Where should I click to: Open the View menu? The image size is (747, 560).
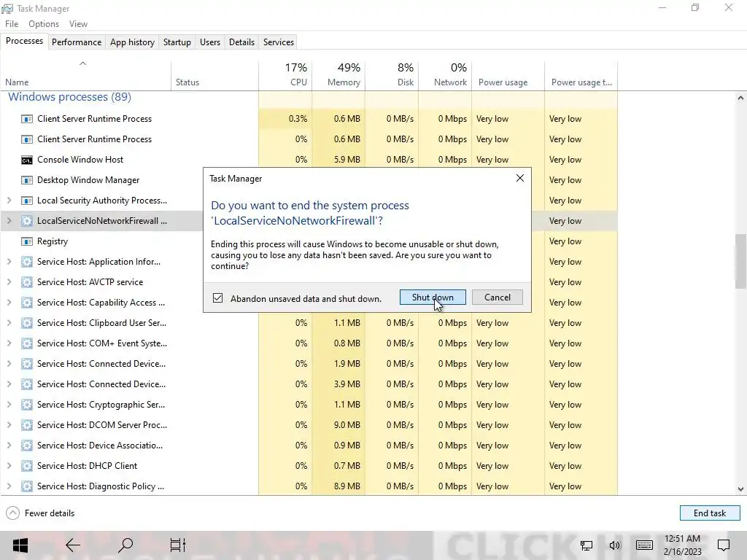tap(78, 24)
